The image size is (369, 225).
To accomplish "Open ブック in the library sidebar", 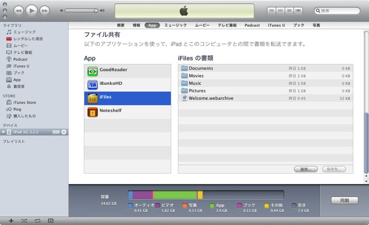I will click(x=16, y=73).
